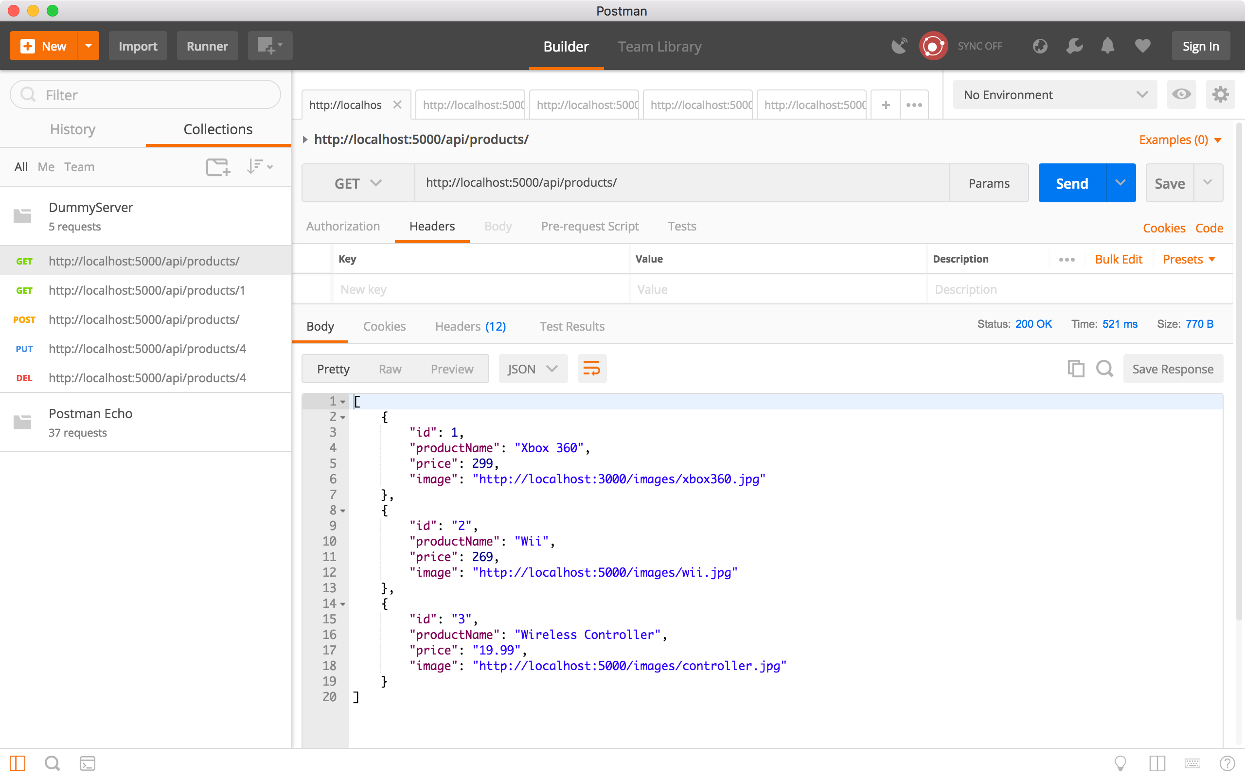Screen dimensions: 1245x778
Task: Switch to Team Library view
Action: 659,46
